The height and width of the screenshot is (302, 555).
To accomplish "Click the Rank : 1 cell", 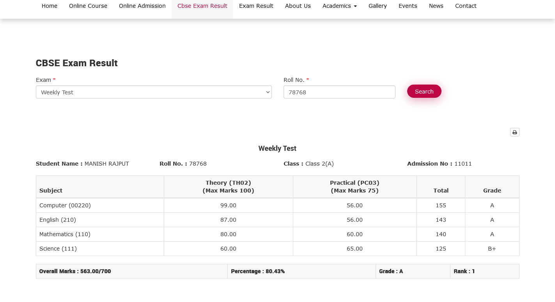I will pos(485,271).
